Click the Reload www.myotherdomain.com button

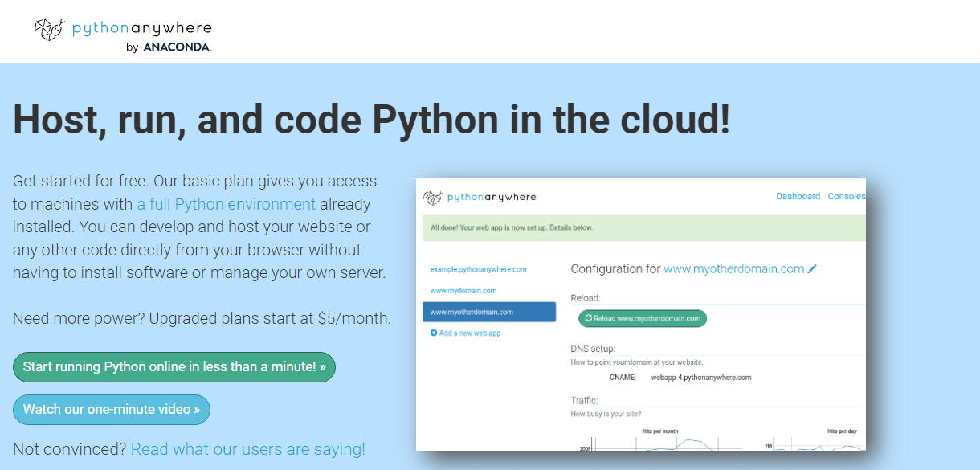tap(642, 318)
